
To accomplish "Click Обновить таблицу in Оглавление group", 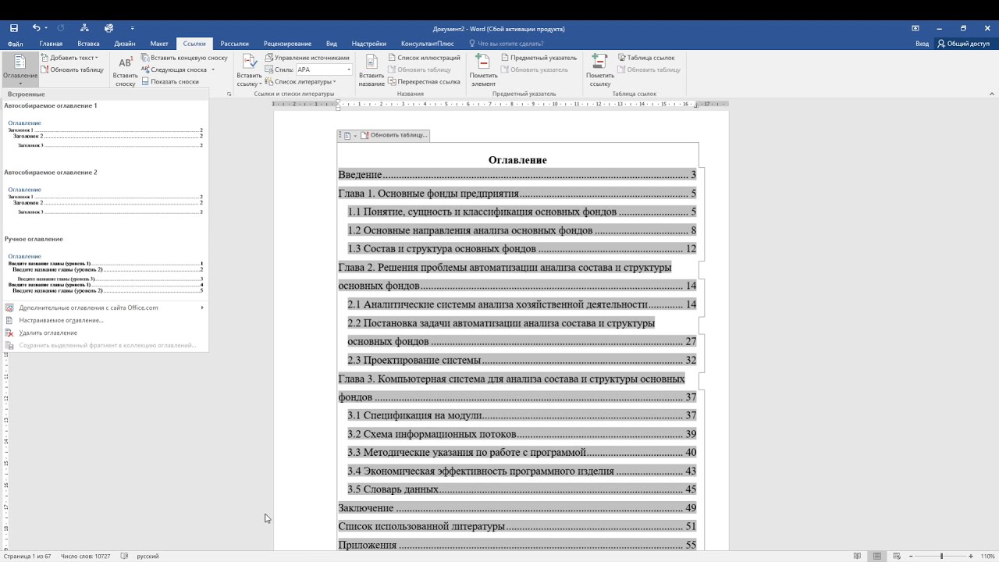I will (72, 69).
